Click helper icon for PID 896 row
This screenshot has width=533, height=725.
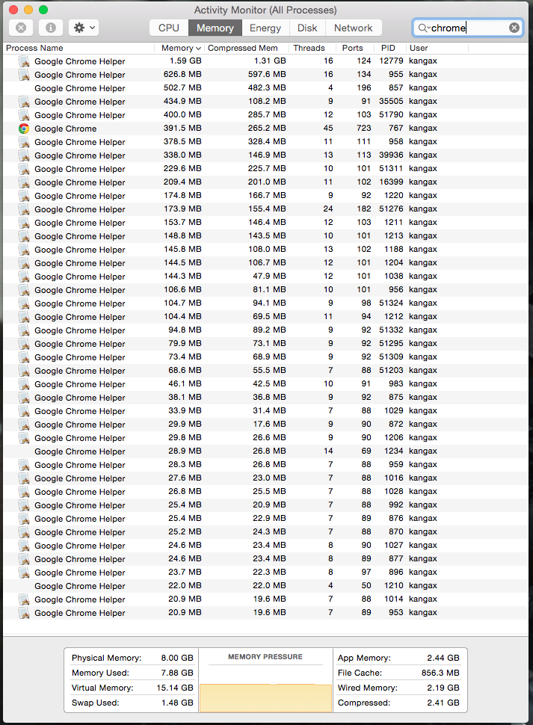pyautogui.click(x=24, y=573)
